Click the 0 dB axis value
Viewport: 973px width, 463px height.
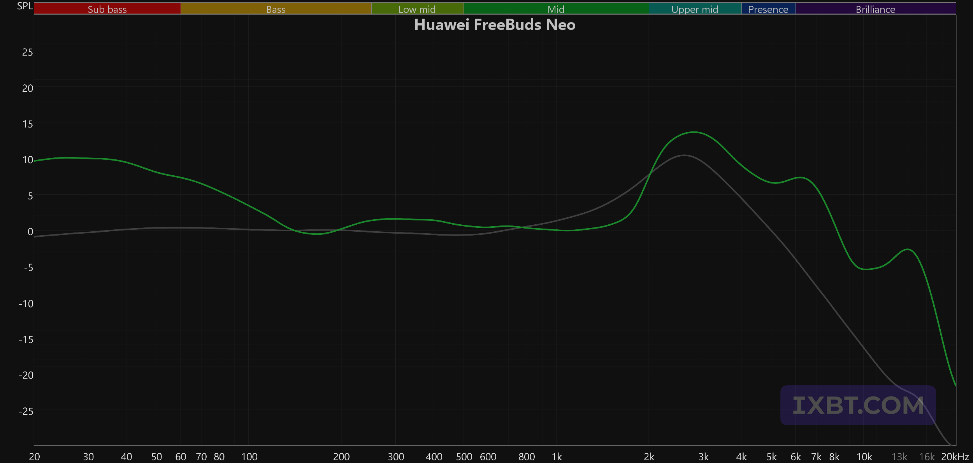click(x=30, y=232)
